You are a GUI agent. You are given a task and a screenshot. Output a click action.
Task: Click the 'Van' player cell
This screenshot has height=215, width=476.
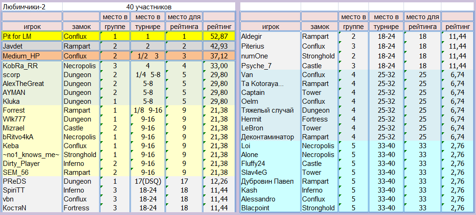[270, 75]
